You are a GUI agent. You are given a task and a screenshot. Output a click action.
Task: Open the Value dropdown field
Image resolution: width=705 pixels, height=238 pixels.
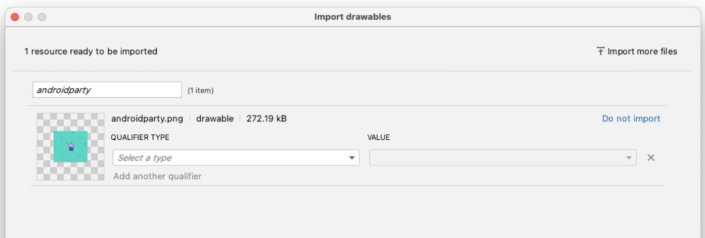coord(497,158)
